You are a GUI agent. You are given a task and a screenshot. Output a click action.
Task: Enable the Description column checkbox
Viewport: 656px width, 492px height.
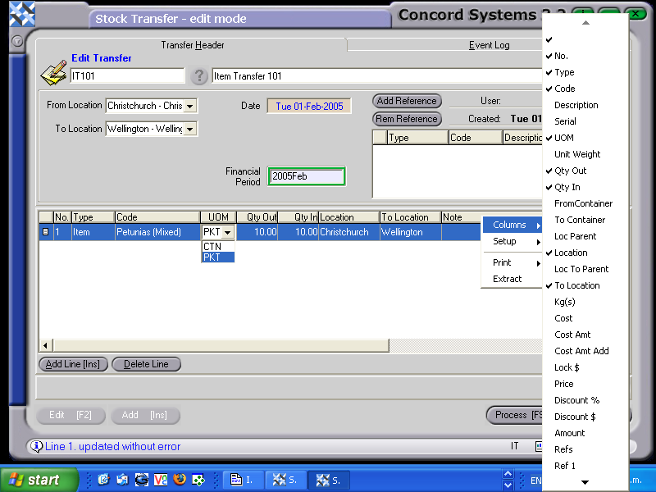pos(574,105)
